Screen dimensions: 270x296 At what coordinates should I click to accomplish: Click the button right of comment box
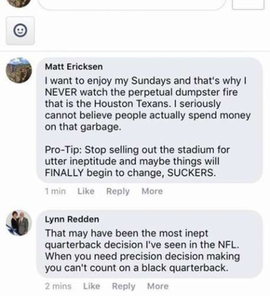(248, 4)
